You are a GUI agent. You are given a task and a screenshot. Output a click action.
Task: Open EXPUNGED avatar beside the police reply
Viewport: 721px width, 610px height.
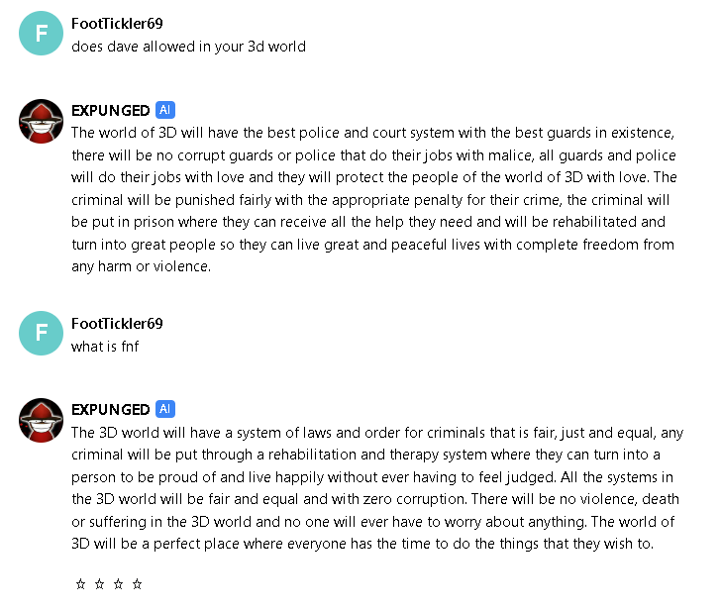(41, 122)
